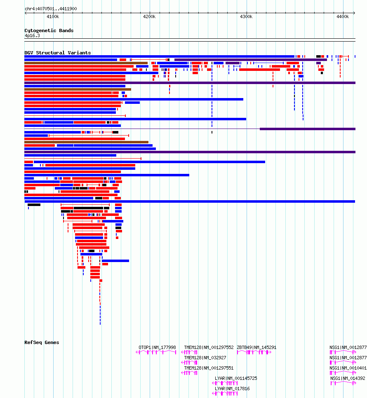
Task: Click the 4200k ruler tick label
Action: [149, 16]
